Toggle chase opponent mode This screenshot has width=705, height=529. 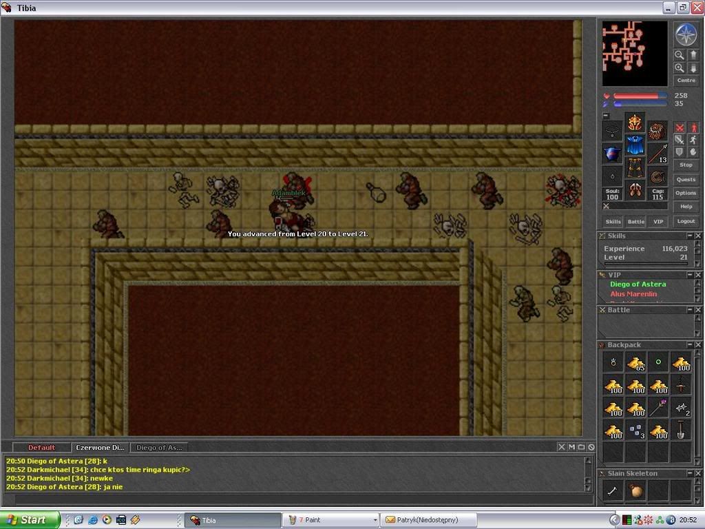pyautogui.click(x=693, y=139)
